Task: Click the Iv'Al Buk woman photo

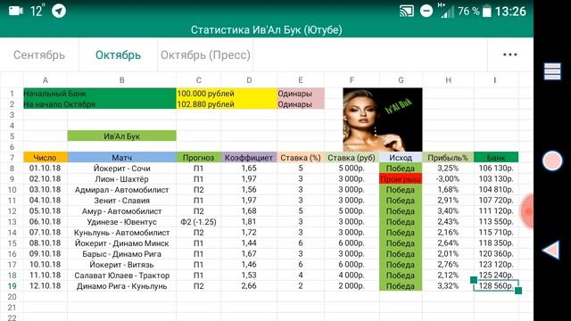Action: pyautogui.click(x=383, y=119)
